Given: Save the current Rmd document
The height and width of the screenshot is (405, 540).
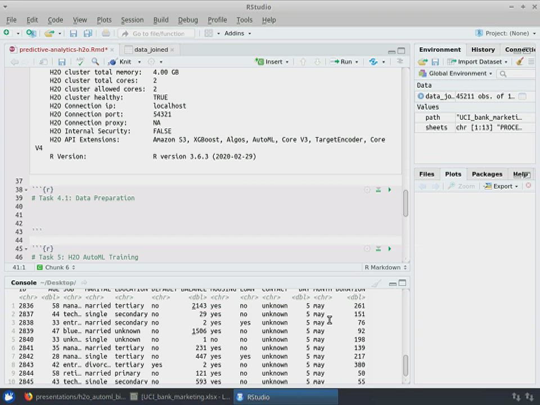Looking at the screenshot, I should 62,62.
